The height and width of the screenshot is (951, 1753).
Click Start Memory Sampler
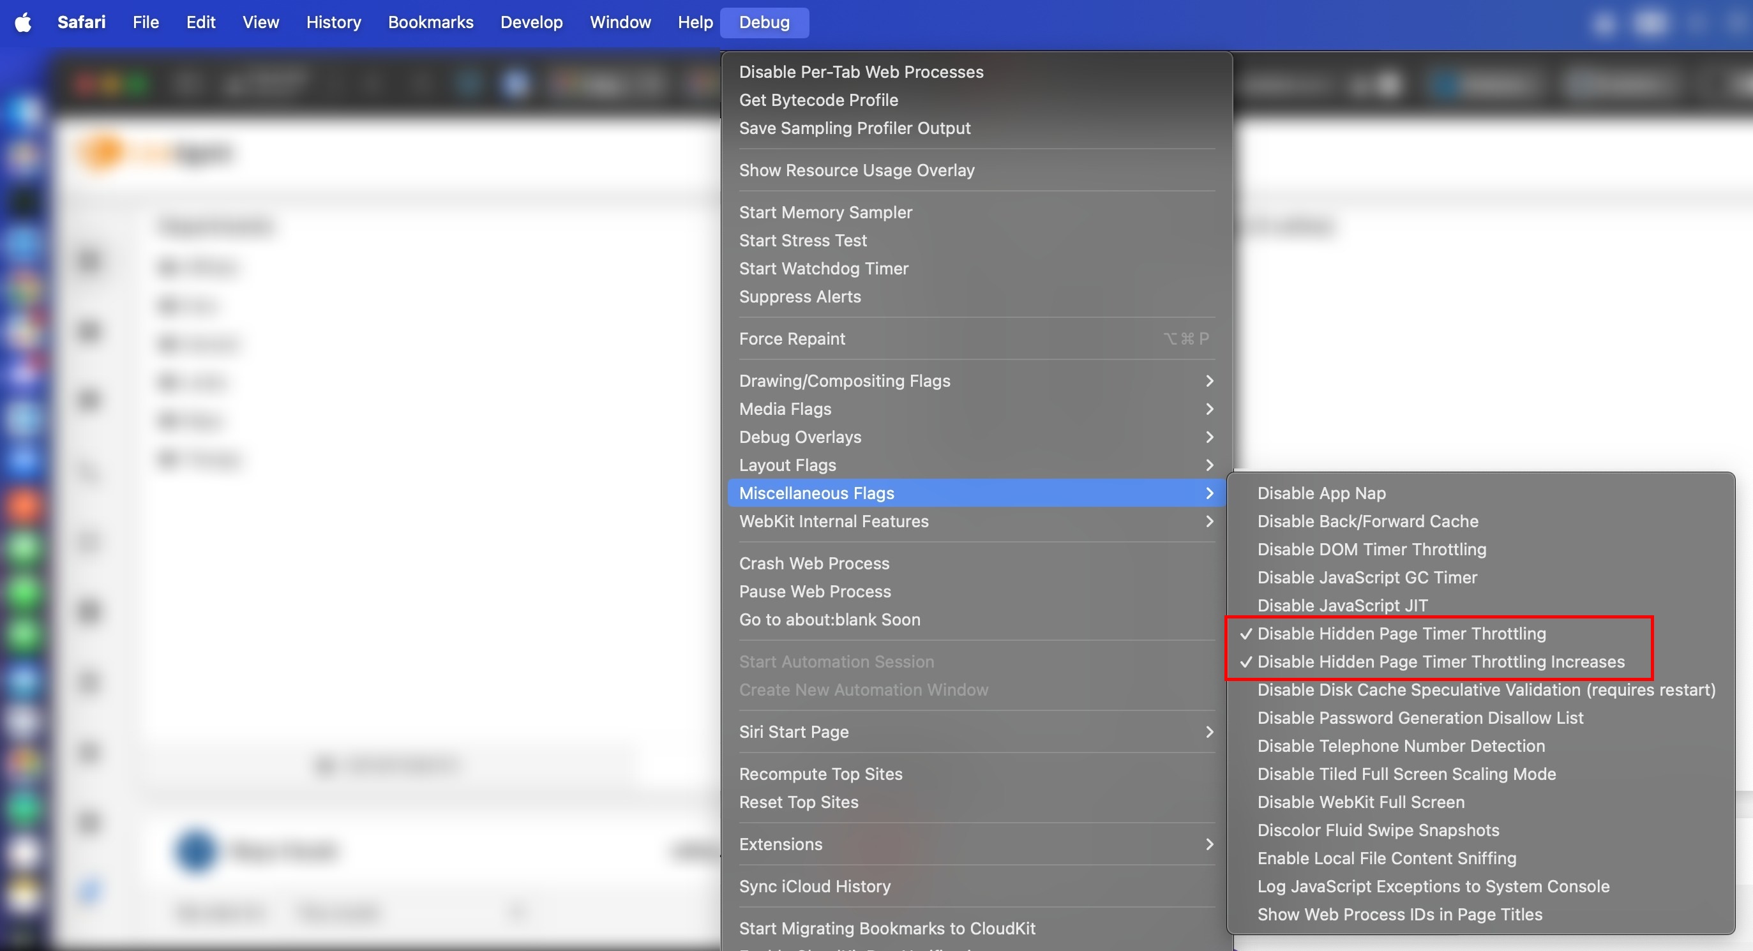(825, 213)
